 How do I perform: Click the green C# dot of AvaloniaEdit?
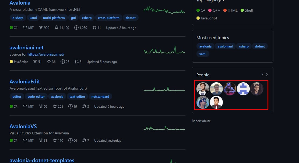point(11,106)
